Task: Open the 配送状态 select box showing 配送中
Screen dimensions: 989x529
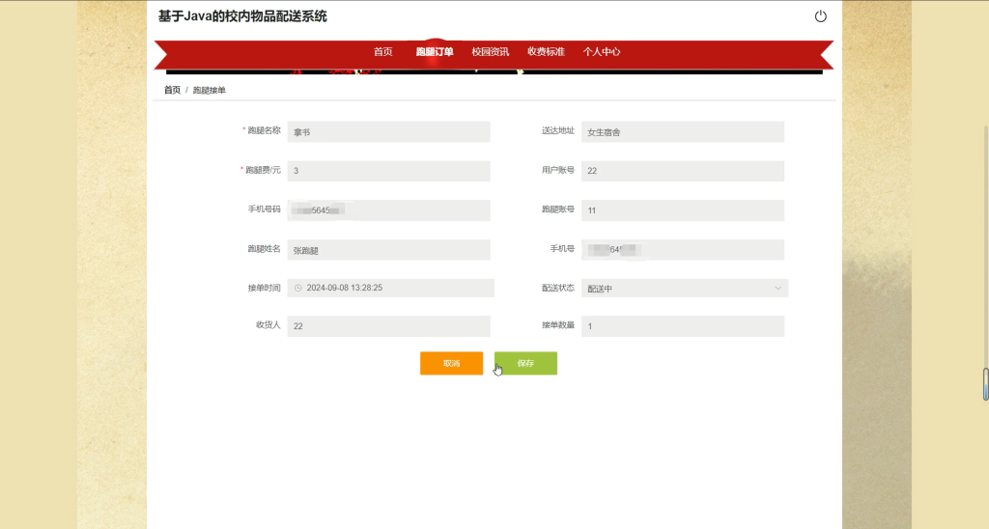Action: 685,288
